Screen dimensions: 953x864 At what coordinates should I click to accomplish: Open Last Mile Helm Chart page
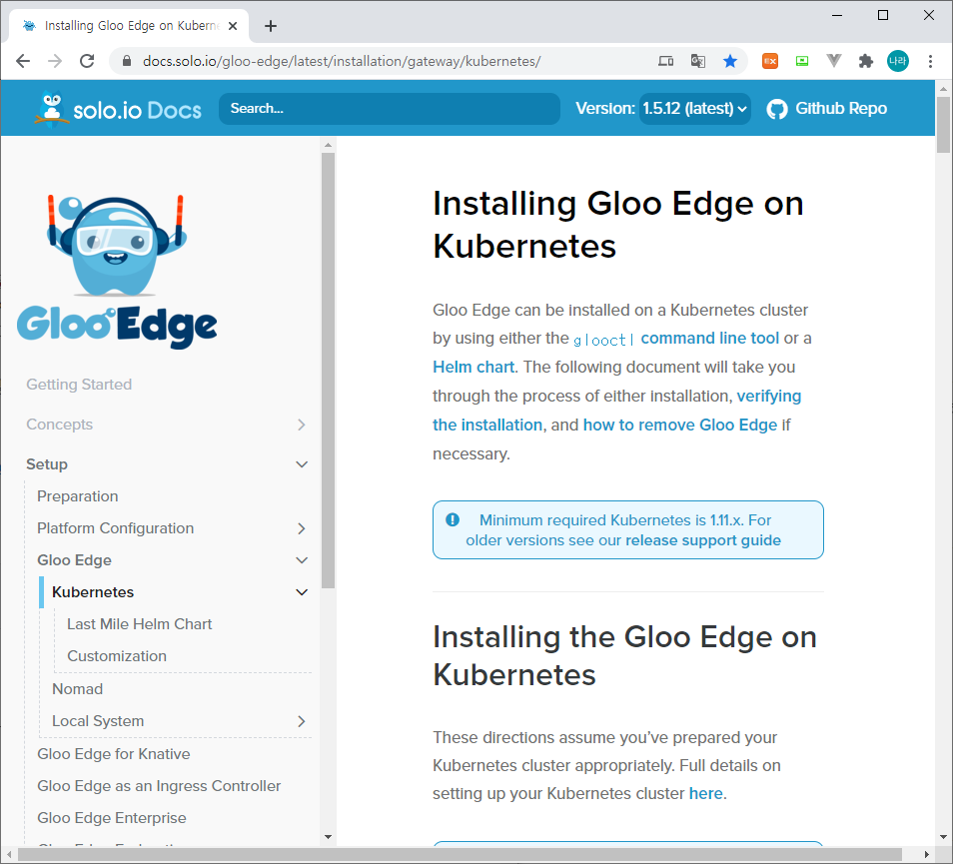point(140,624)
